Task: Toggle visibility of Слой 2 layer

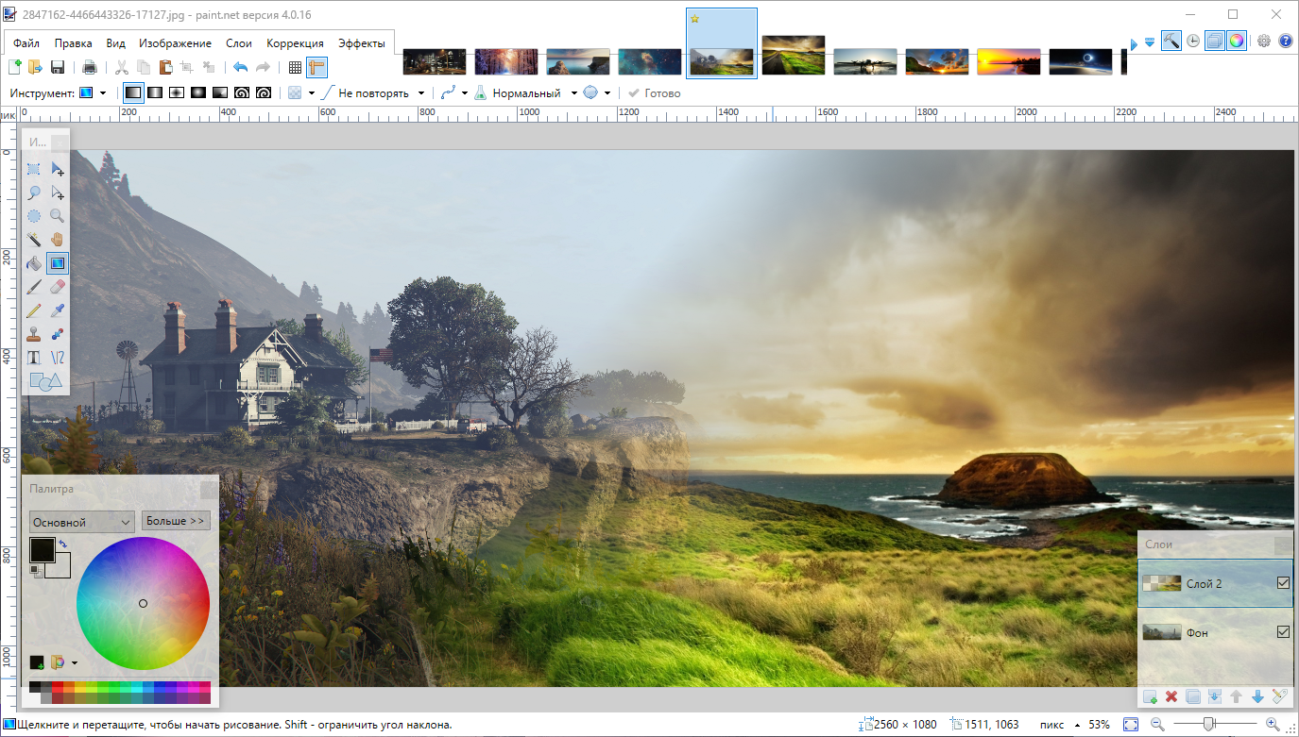Action: [x=1282, y=583]
